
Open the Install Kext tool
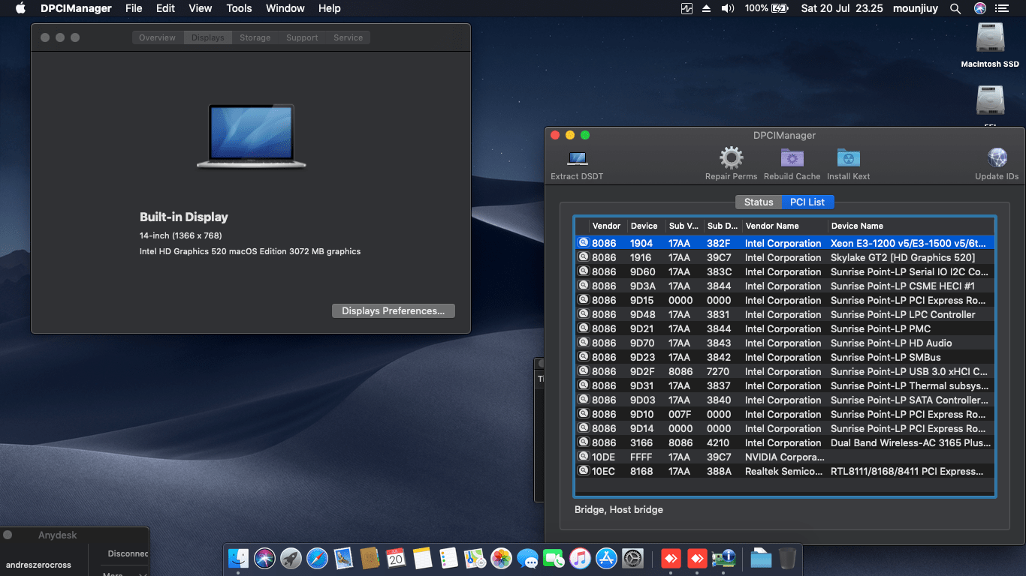click(x=849, y=158)
